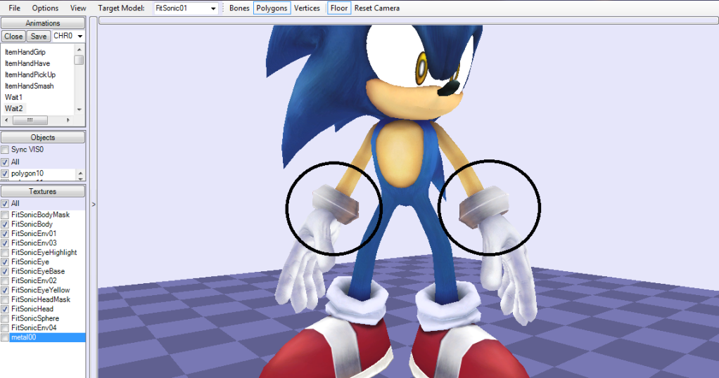
Task: Toggle the Vertices display button
Action: (x=307, y=8)
